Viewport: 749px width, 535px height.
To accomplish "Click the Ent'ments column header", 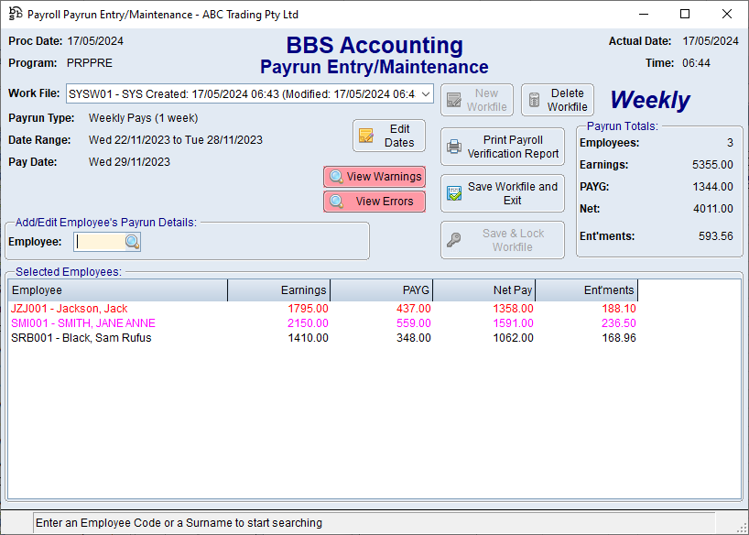I will (x=586, y=290).
